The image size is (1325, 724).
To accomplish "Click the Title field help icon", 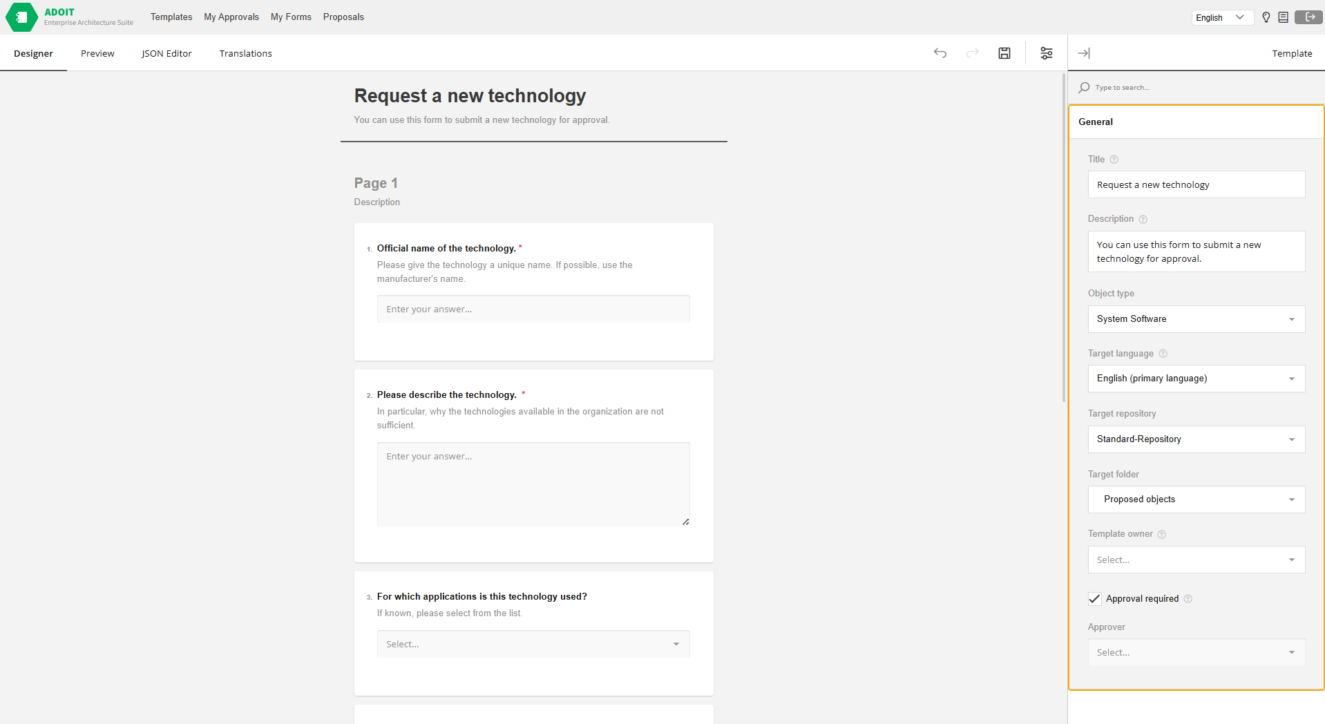I will (1114, 160).
